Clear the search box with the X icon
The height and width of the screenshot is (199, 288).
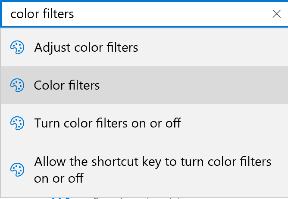[277, 14]
